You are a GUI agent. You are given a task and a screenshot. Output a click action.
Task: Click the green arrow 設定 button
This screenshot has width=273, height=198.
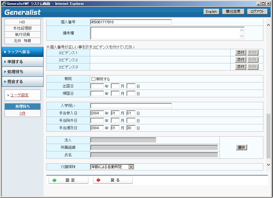point(68,180)
